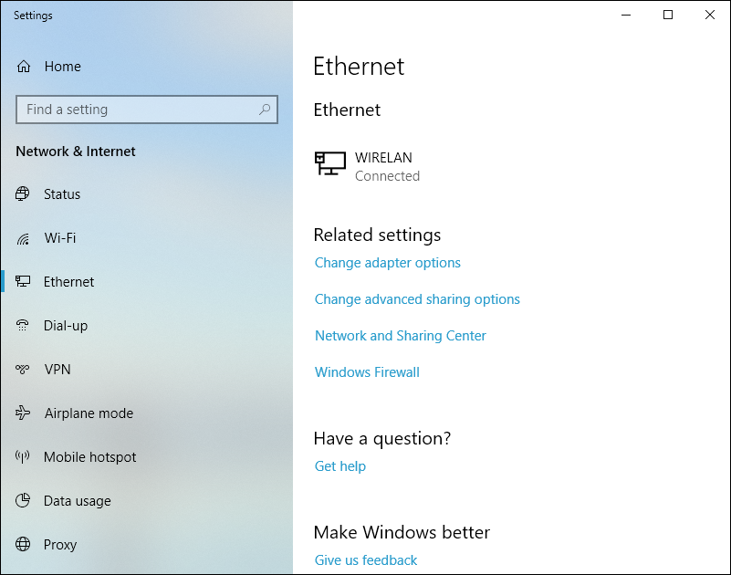The width and height of the screenshot is (731, 575).
Task: Click the Network & Internet heading
Action: tap(76, 152)
